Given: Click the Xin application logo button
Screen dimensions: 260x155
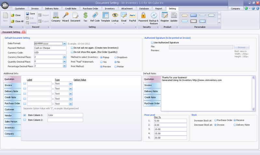Looking at the screenshot, I should click(x=5, y=6).
